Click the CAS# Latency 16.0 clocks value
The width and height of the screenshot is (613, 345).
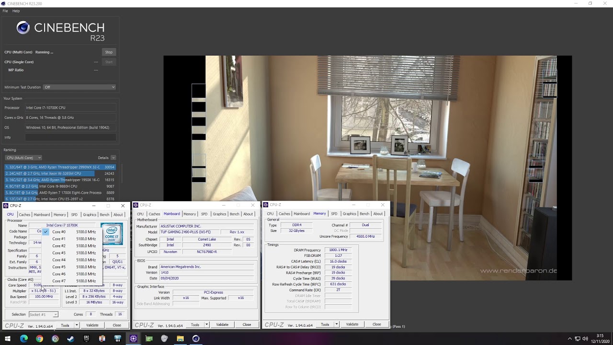338,262
